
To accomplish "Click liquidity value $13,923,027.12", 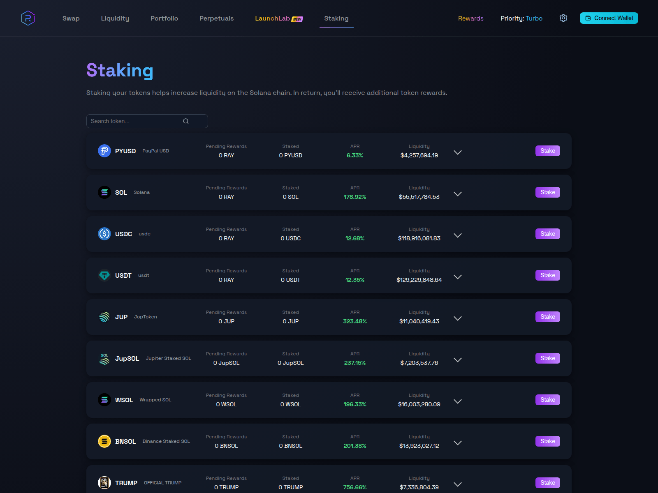I will (419, 446).
